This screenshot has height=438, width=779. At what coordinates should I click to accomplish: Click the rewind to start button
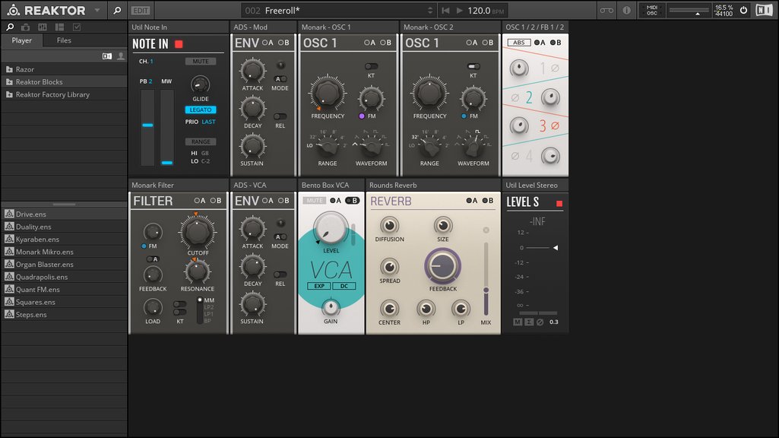click(x=445, y=10)
